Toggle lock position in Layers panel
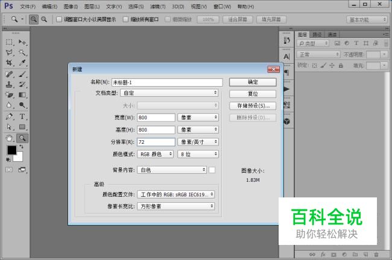 point(332,66)
